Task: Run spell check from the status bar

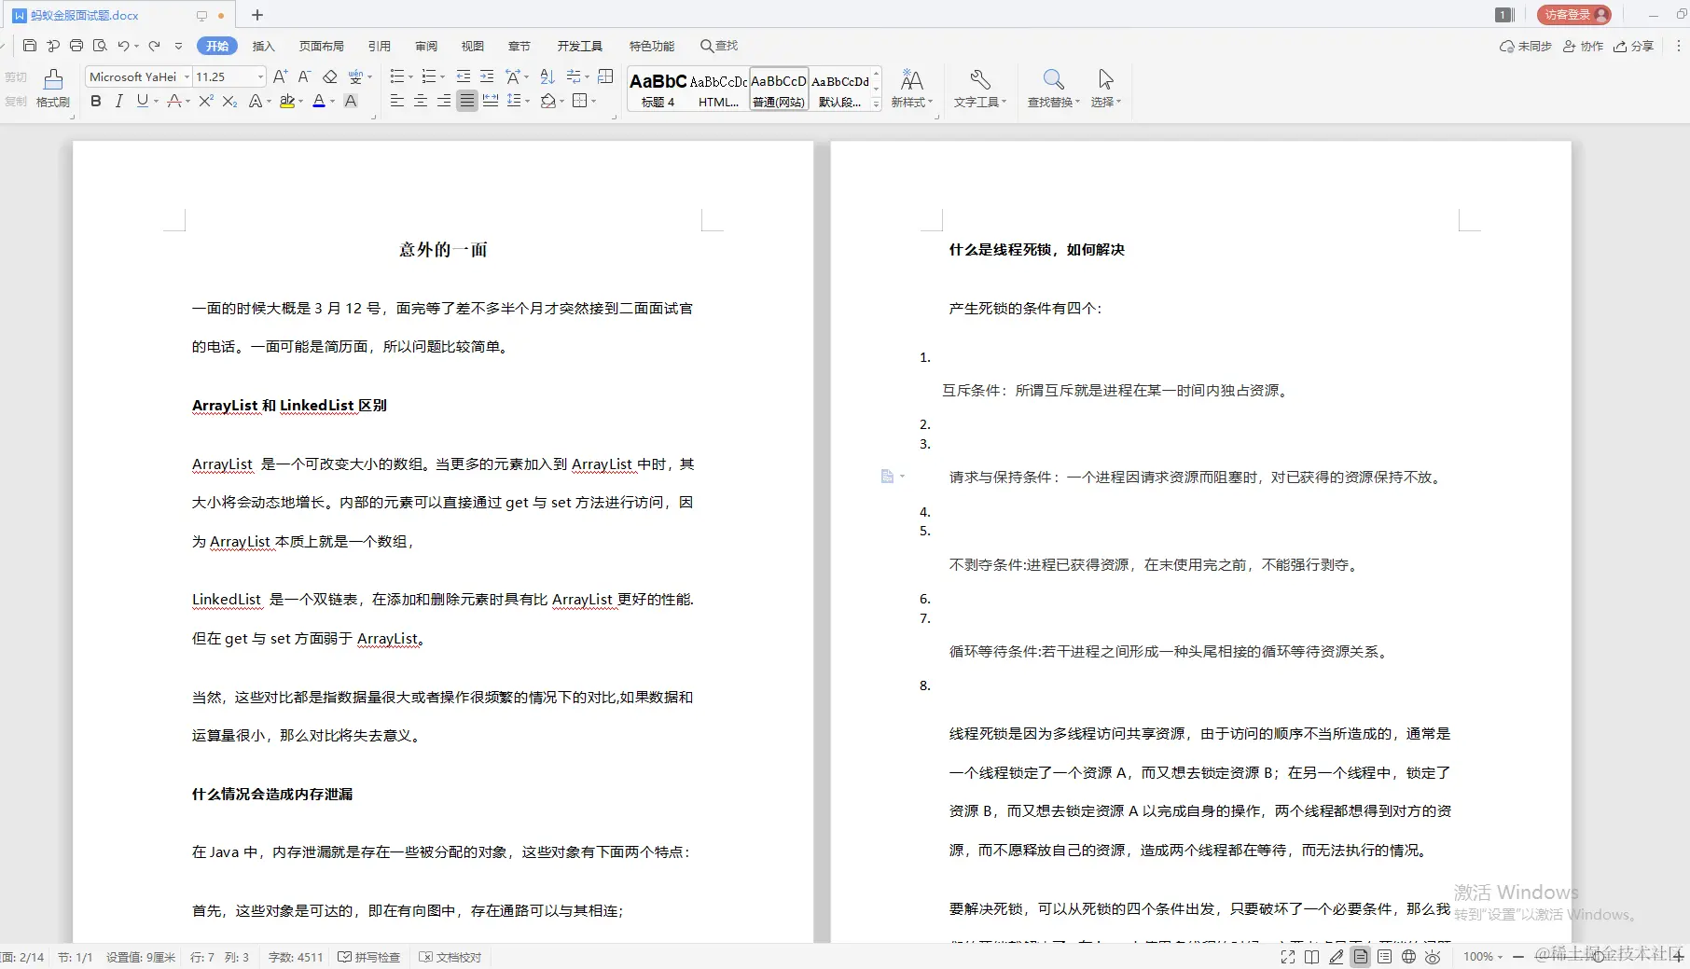Action: tap(368, 956)
